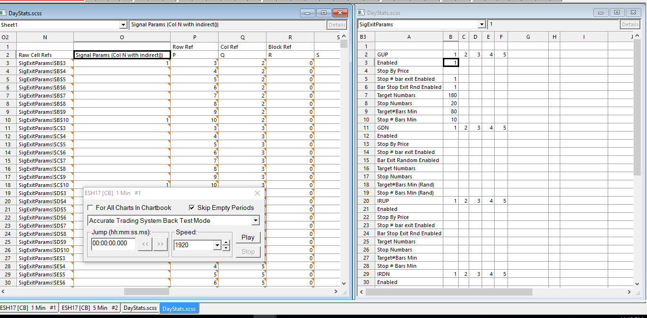The image size is (647, 318).
Task: Select cell SigExitParams!$B$3
Action: coord(45,63)
